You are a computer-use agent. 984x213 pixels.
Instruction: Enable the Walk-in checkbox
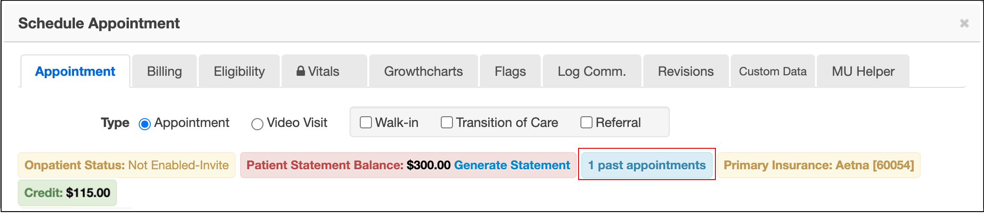[366, 122]
